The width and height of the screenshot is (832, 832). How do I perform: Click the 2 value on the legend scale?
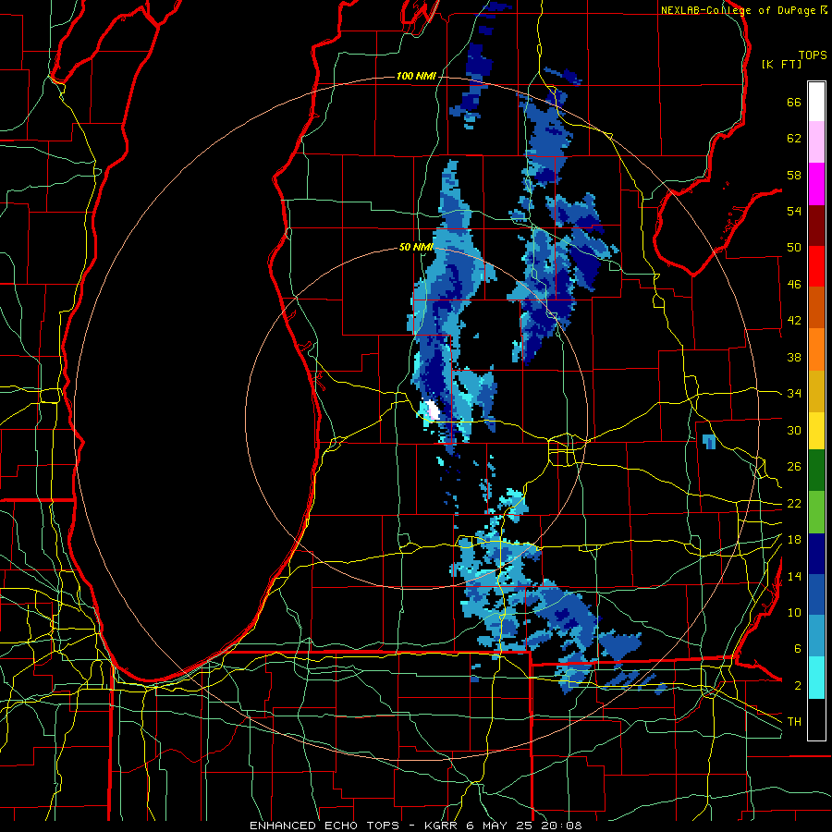797,686
